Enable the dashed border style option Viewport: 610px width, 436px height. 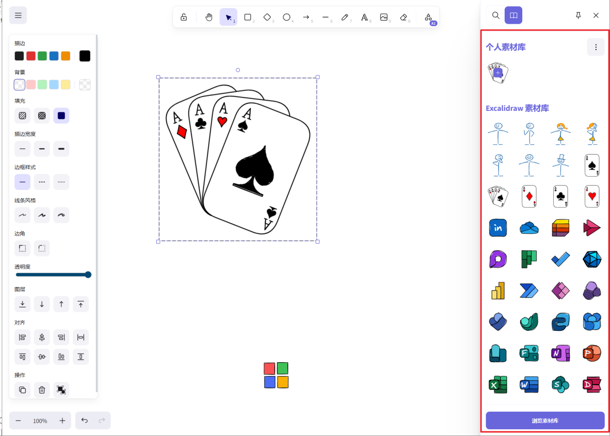tap(41, 182)
